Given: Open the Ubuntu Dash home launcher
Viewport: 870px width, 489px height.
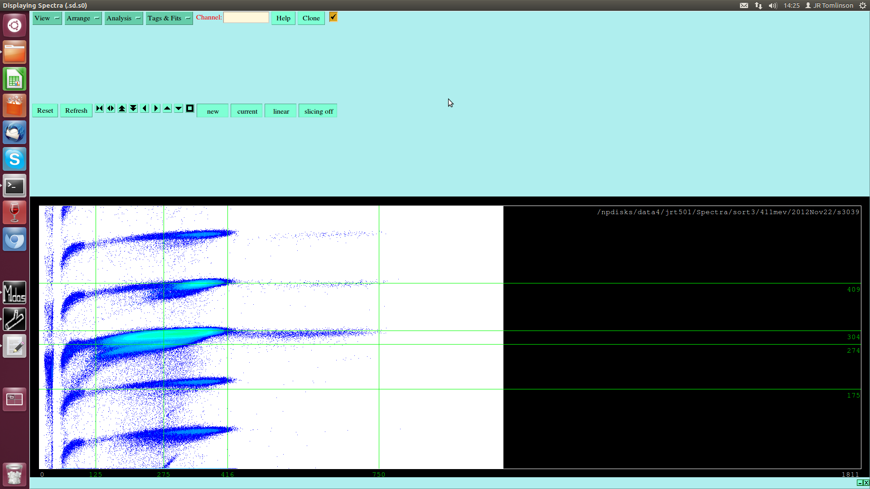Looking at the screenshot, I should [x=14, y=25].
